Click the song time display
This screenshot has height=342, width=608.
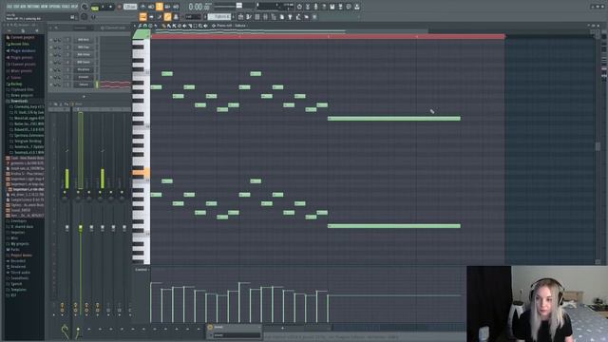coord(199,7)
